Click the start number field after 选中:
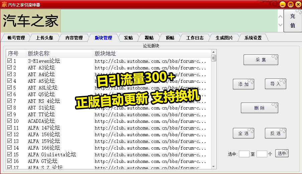The image size is (302, 174). [x=244, y=154]
